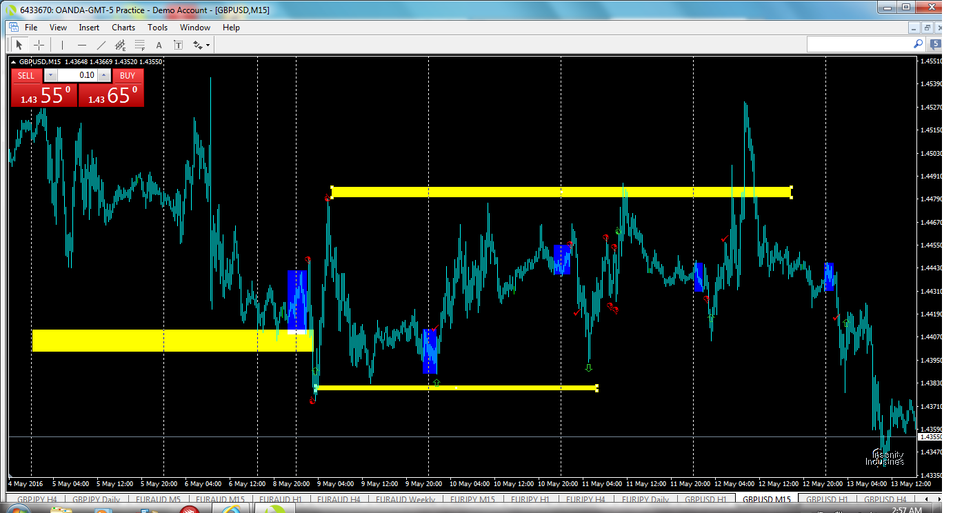The image size is (953, 513).
Task: Click the GBPUSD,M15 chart header quote text
Action: (x=90, y=61)
